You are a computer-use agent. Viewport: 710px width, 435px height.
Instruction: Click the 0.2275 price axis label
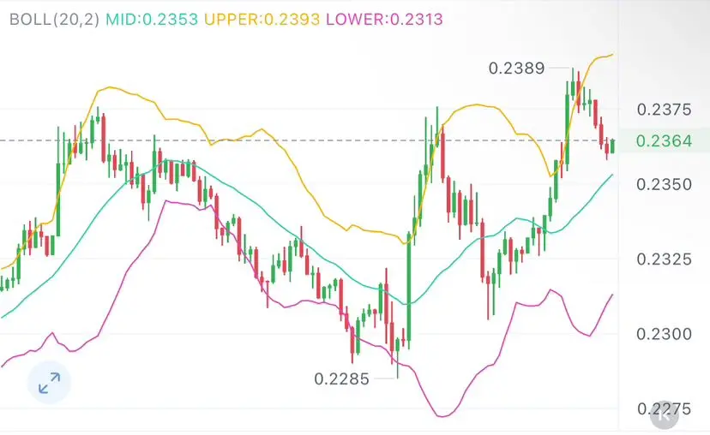pos(664,409)
